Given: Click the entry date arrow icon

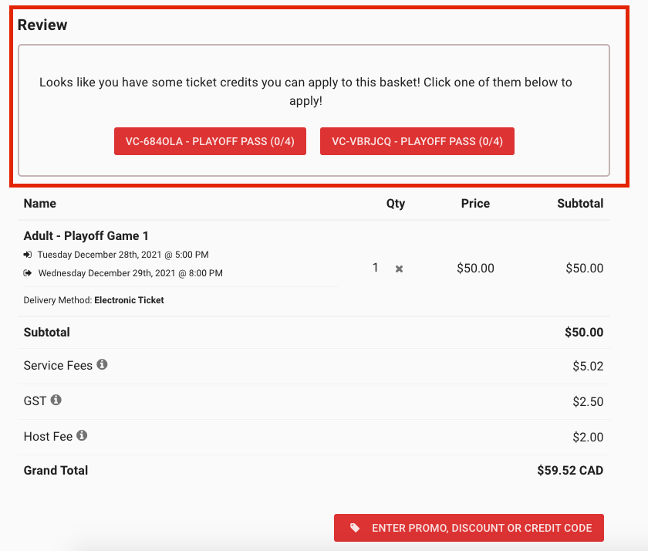Looking at the screenshot, I should (x=27, y=254).
